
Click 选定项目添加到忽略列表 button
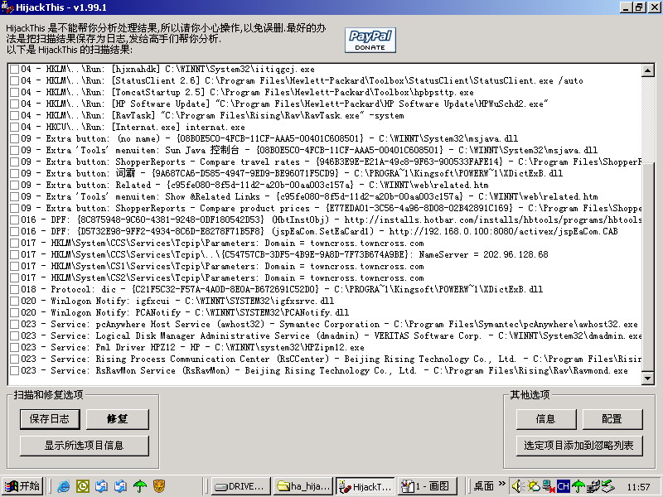coord(578,446)
